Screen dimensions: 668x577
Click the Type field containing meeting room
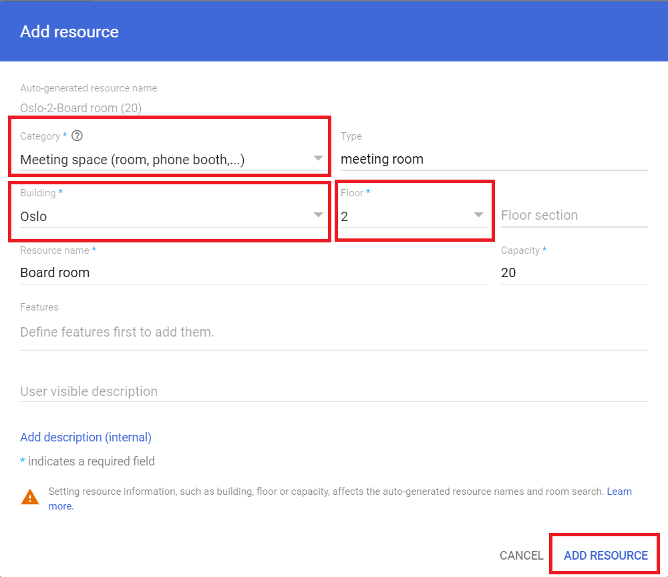point(493,160)
